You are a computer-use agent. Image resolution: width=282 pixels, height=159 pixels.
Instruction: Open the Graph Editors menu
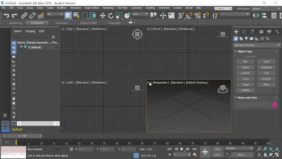click(92, 8)
